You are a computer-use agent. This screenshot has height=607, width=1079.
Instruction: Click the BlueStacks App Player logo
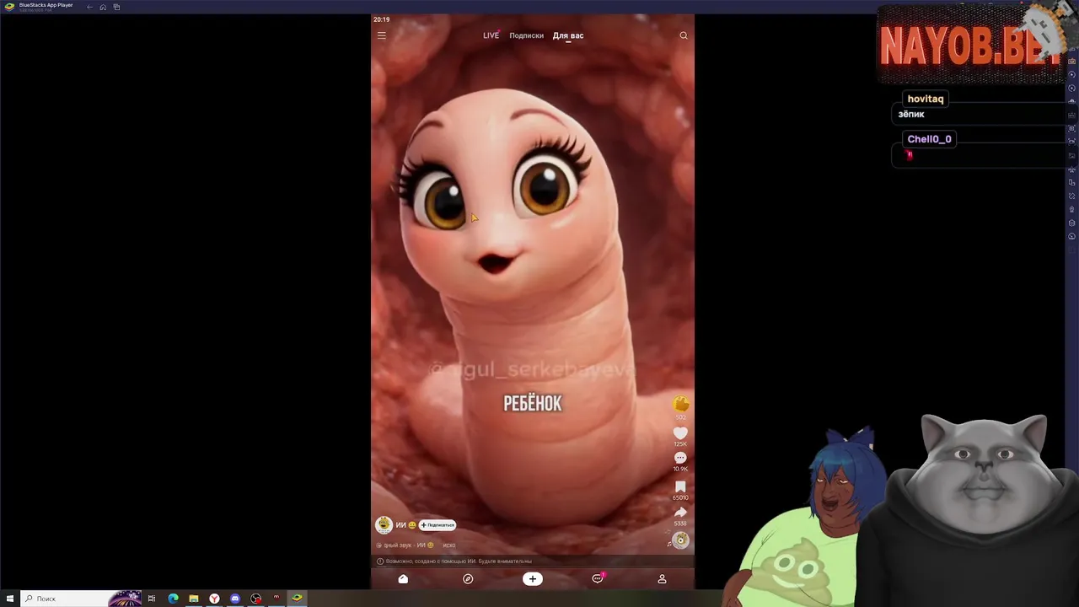[x=9, y=7]
